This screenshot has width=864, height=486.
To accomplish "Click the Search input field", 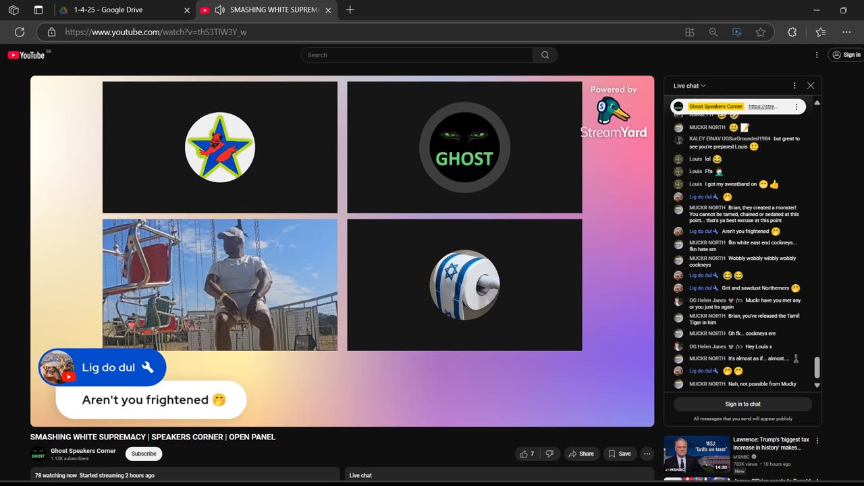I will coord(417,55).
